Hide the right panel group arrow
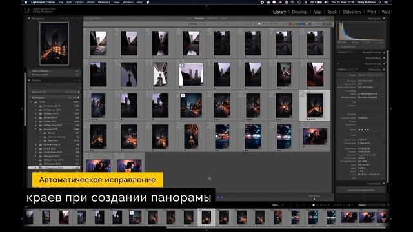The height and width of the screenshot is (232, 413). pos(390,108)
